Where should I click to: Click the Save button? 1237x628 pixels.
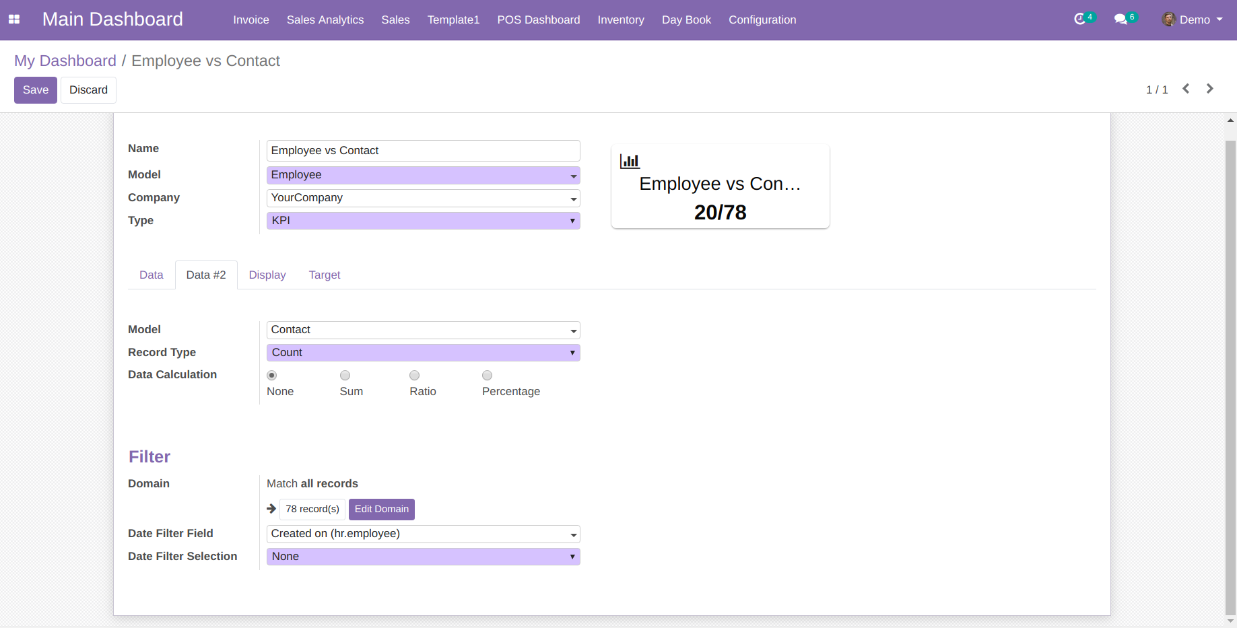pos(36,90)
